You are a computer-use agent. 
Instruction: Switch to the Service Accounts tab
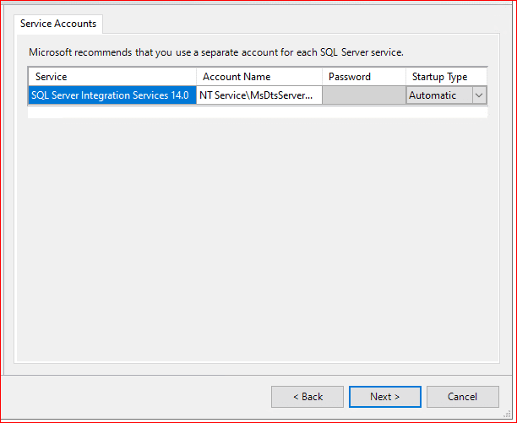(x=59, y=24)
